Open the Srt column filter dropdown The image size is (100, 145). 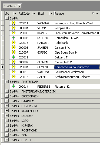point(15,14)
